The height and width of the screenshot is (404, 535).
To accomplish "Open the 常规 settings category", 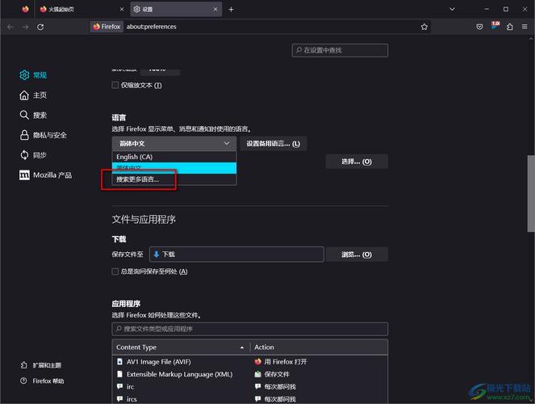I will [33, 75].
